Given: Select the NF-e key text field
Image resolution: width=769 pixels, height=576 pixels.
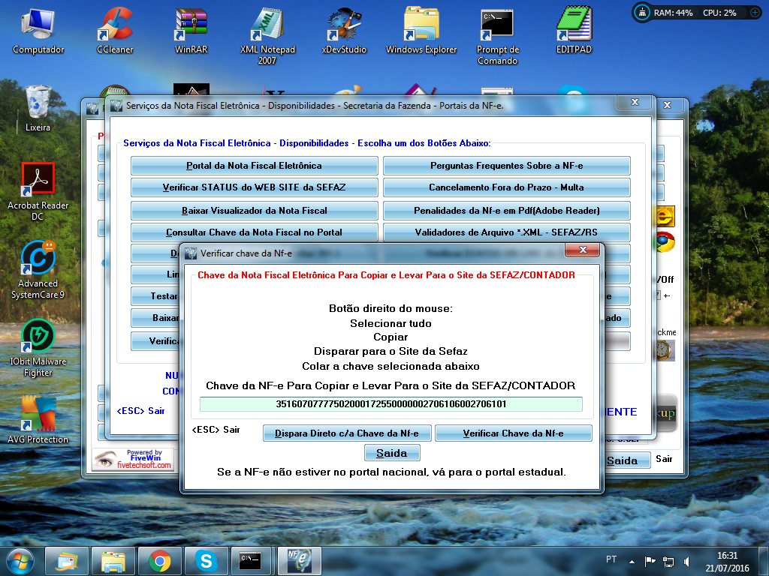Looking at the screenshot, I should [x=391, y=404].
